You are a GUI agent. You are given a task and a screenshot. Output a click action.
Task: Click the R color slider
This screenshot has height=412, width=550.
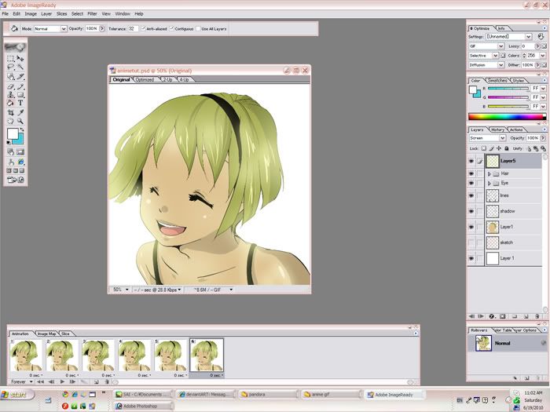[x=508, y=89]
